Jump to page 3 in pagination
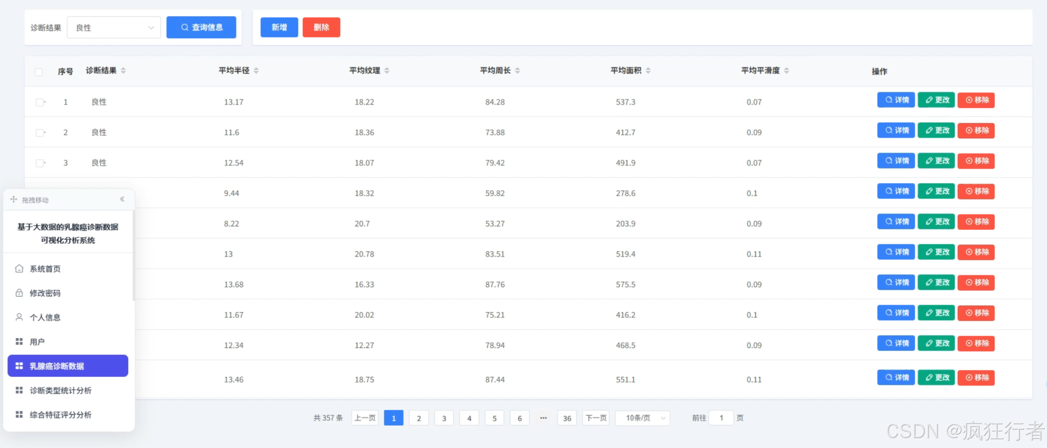Image resolution: width=1047 pixels, height=448 pixels. click(444, 418)
